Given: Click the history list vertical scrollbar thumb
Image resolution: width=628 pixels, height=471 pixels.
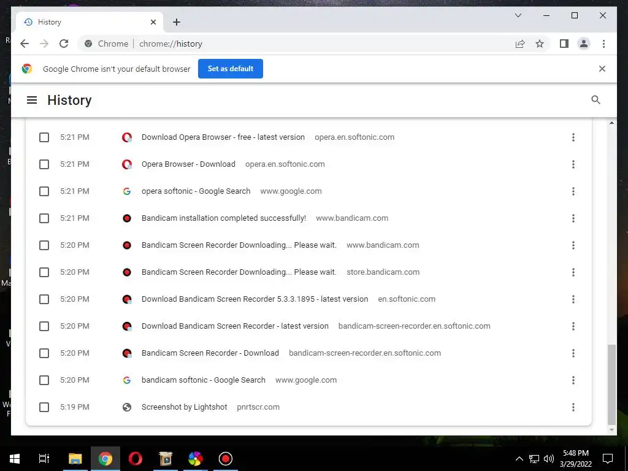Looking at the screenshot, I should pos(611,384).
